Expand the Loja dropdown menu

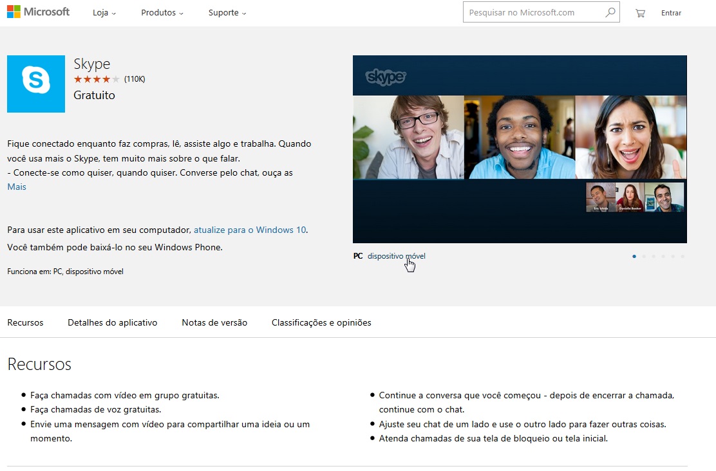[x=104, y=13]
